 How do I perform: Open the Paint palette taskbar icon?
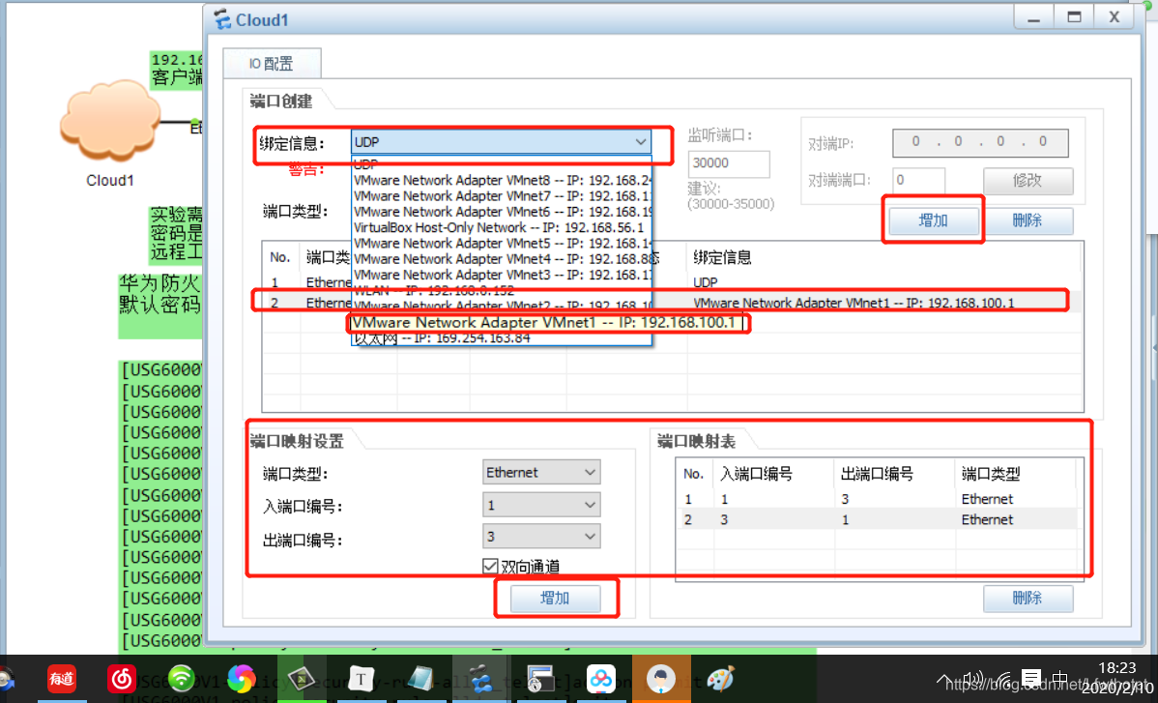tap(720, 679)
